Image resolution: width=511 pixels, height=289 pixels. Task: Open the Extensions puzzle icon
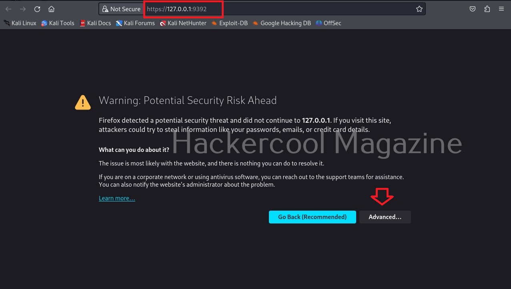coord(487,9)
